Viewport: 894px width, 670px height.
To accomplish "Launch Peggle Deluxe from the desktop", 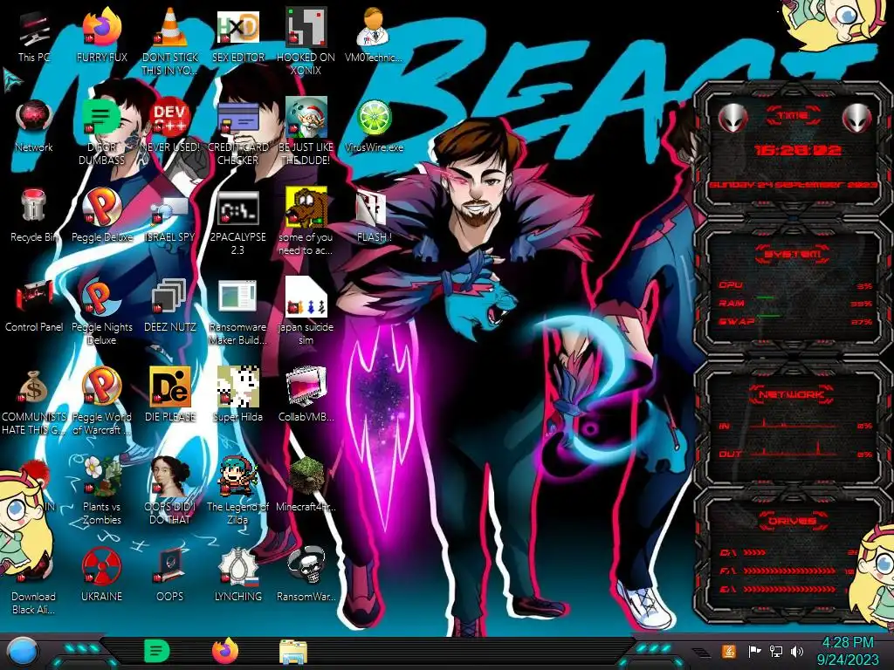I will pos(102,215).
